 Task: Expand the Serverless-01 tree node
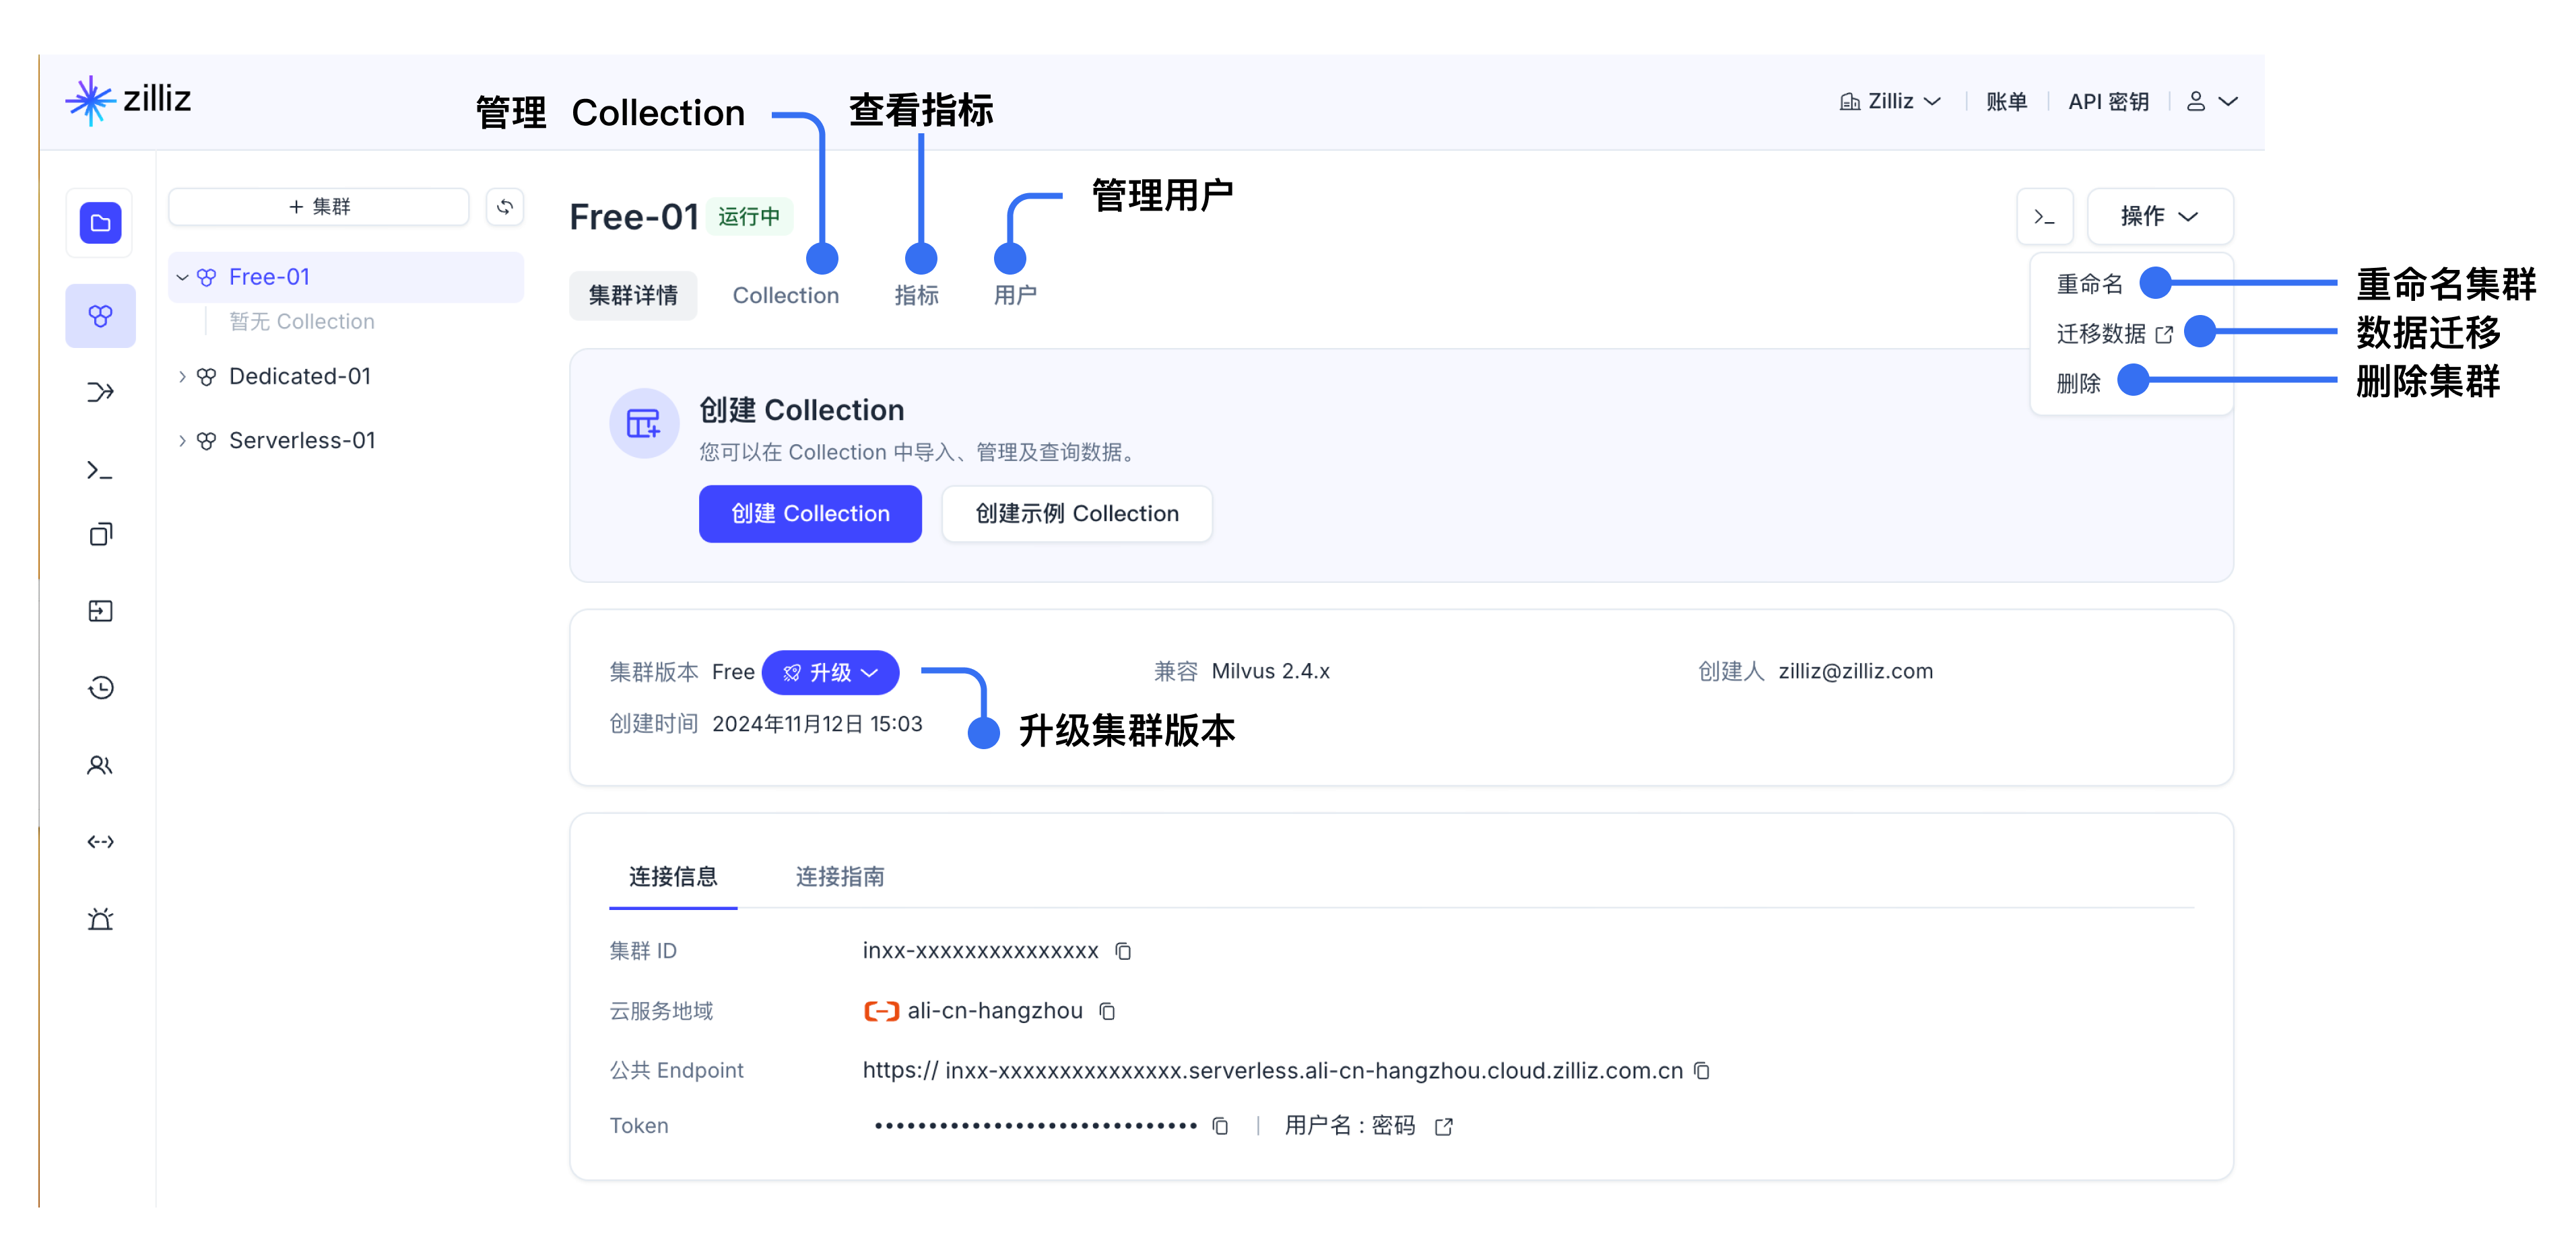coord(182,441)
